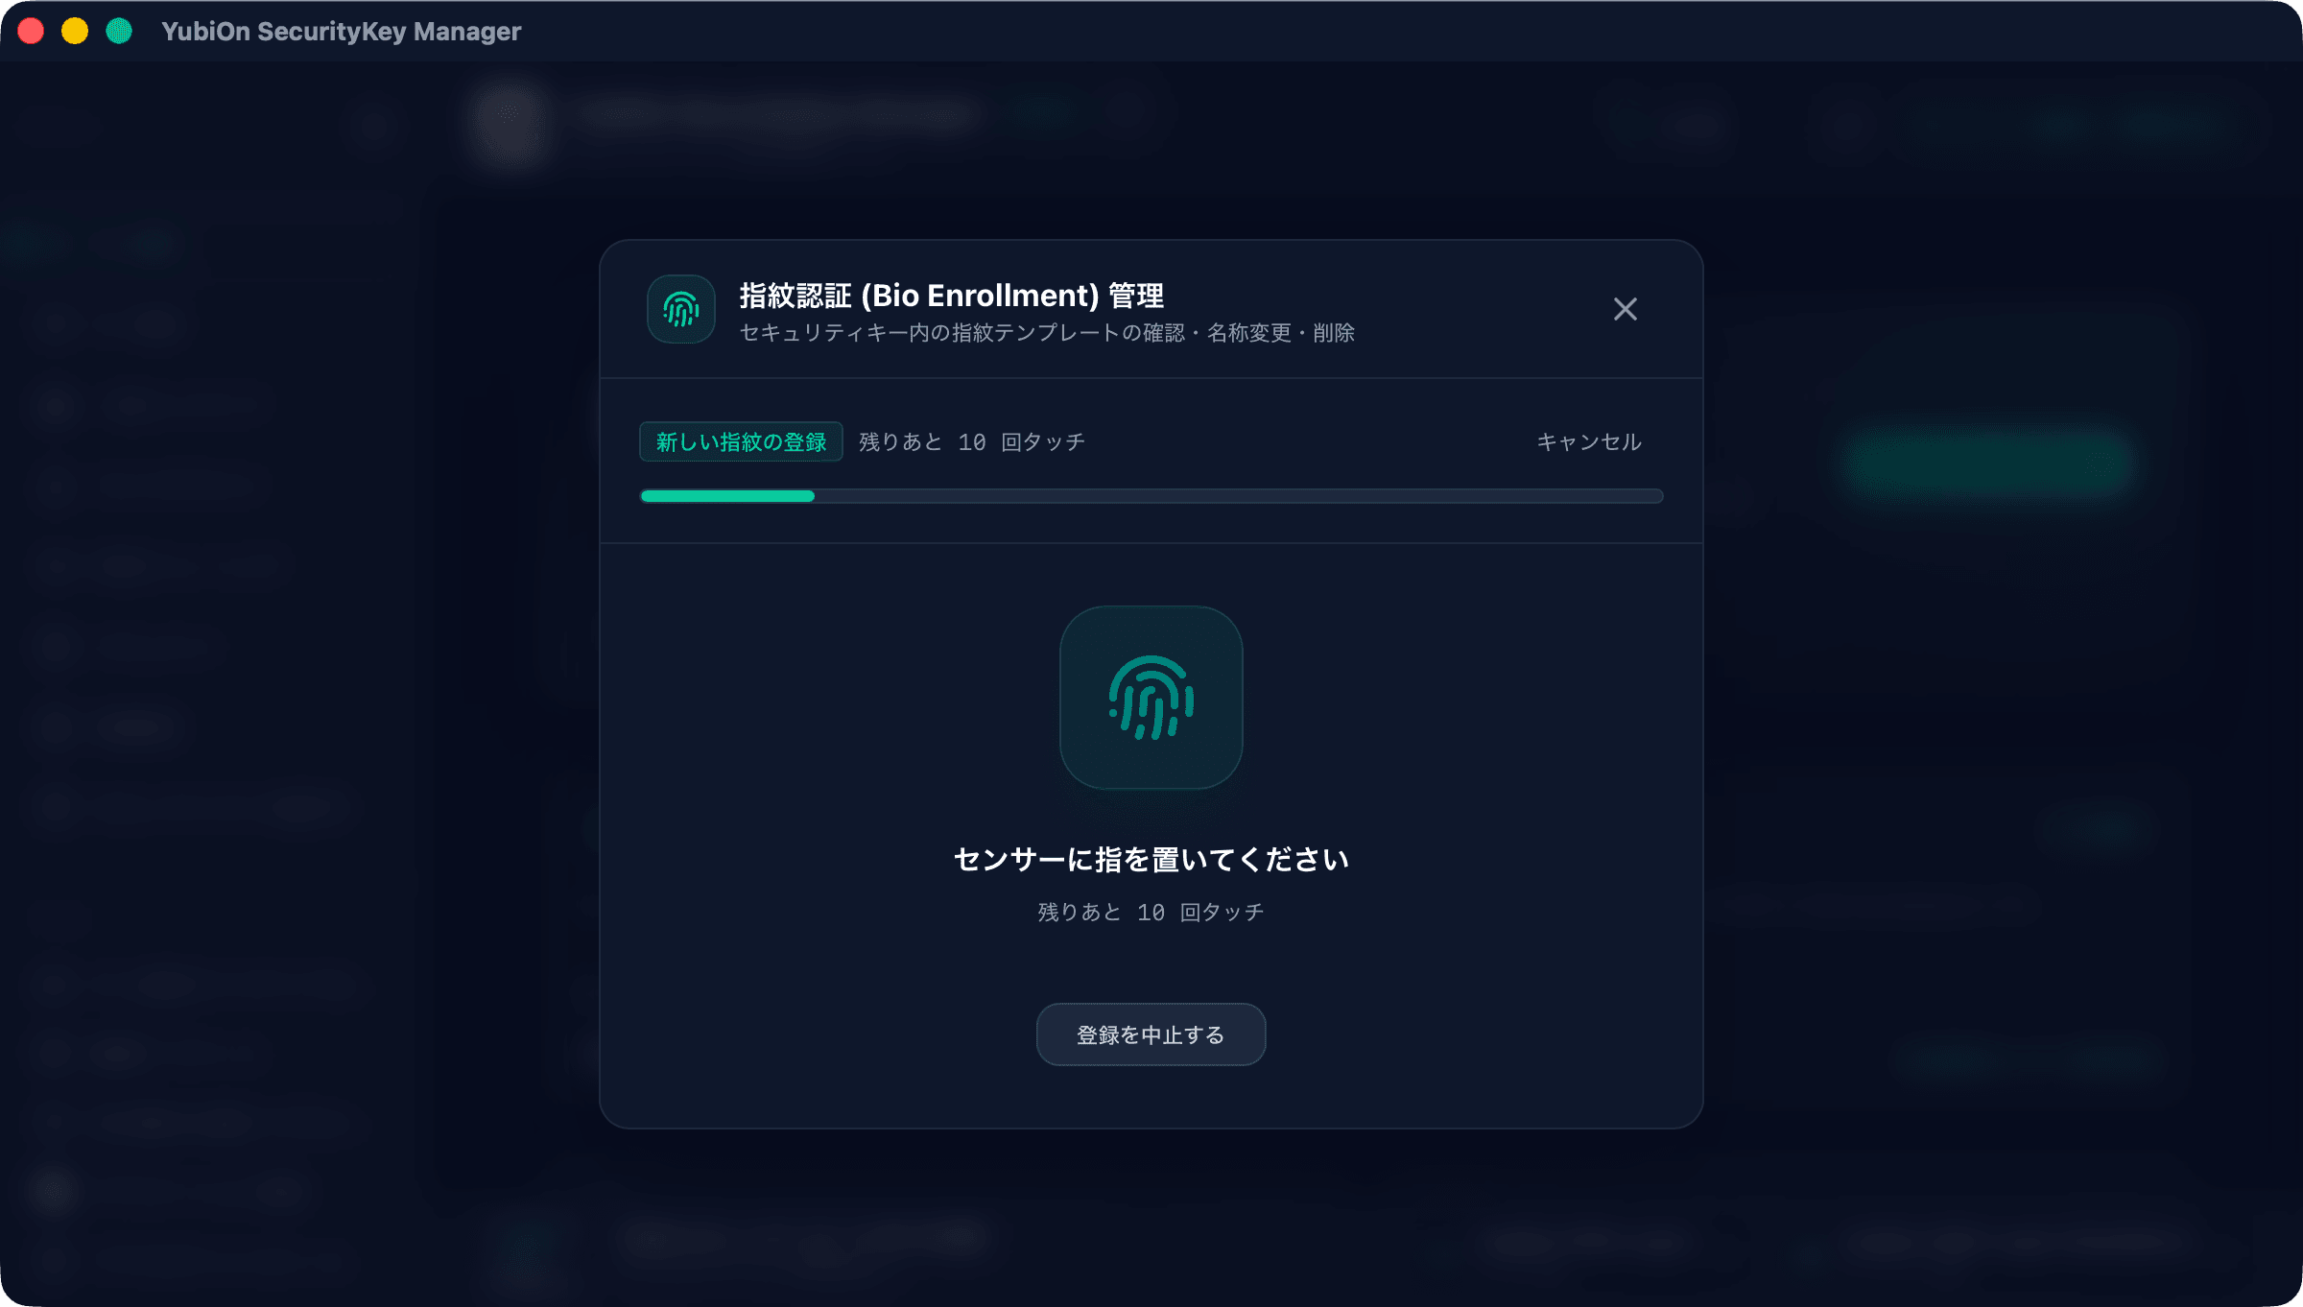This screenshot has height=1307, width=2303.
Task: Click the fingerprint icon in dialog header
Action: 681,309
